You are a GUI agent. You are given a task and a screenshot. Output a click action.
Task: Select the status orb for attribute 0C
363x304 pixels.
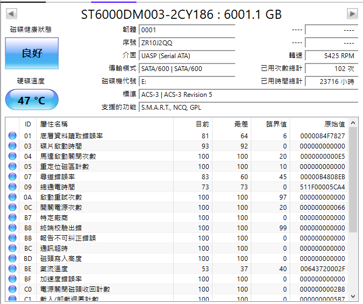(x=12, y=207)
